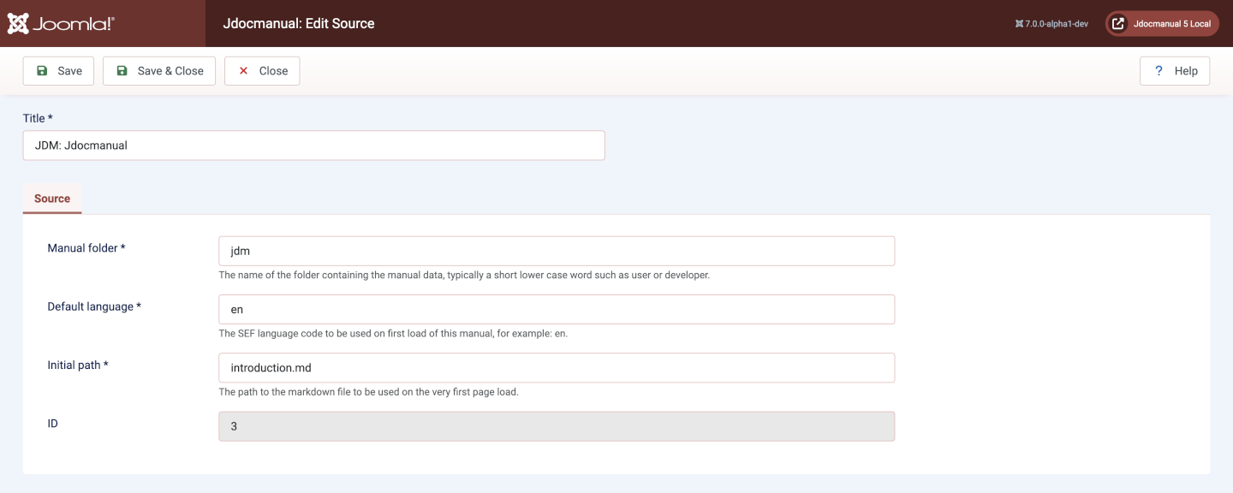Click the SEF language code description text
The width and height of the screenshot is (1233, 493).
pos(393,334)
